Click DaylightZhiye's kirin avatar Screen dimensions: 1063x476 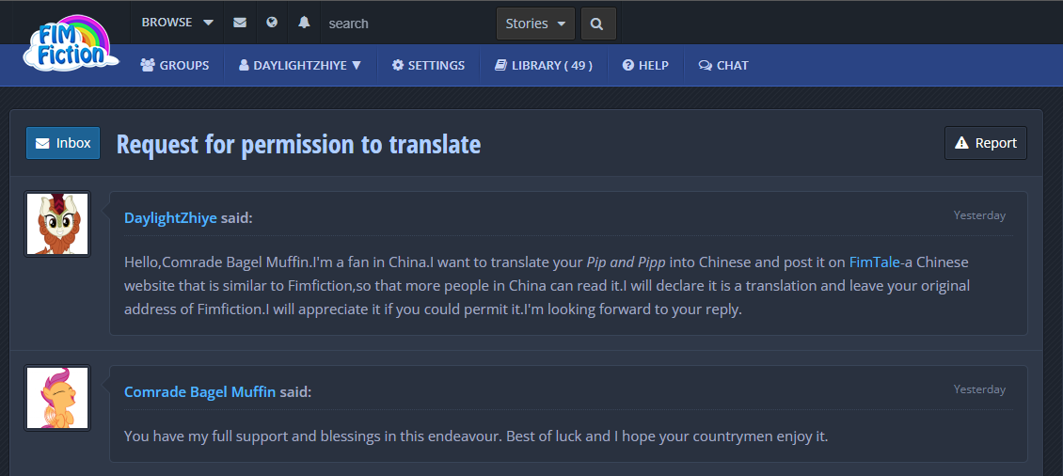[x=57, y=224]
